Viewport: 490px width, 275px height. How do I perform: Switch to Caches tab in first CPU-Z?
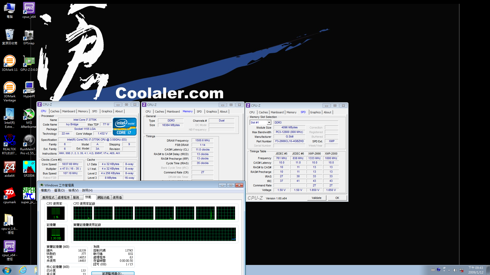coord(55,111)
